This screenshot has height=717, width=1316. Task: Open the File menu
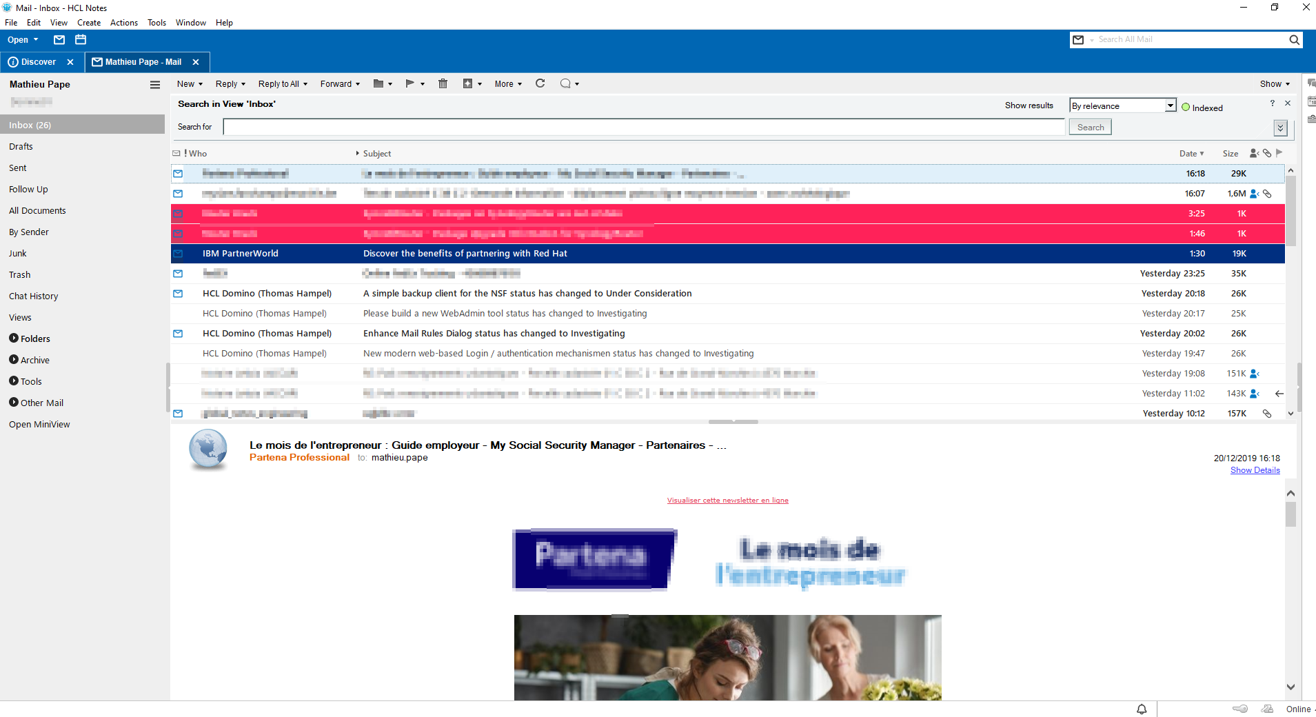tap(11, 23)
